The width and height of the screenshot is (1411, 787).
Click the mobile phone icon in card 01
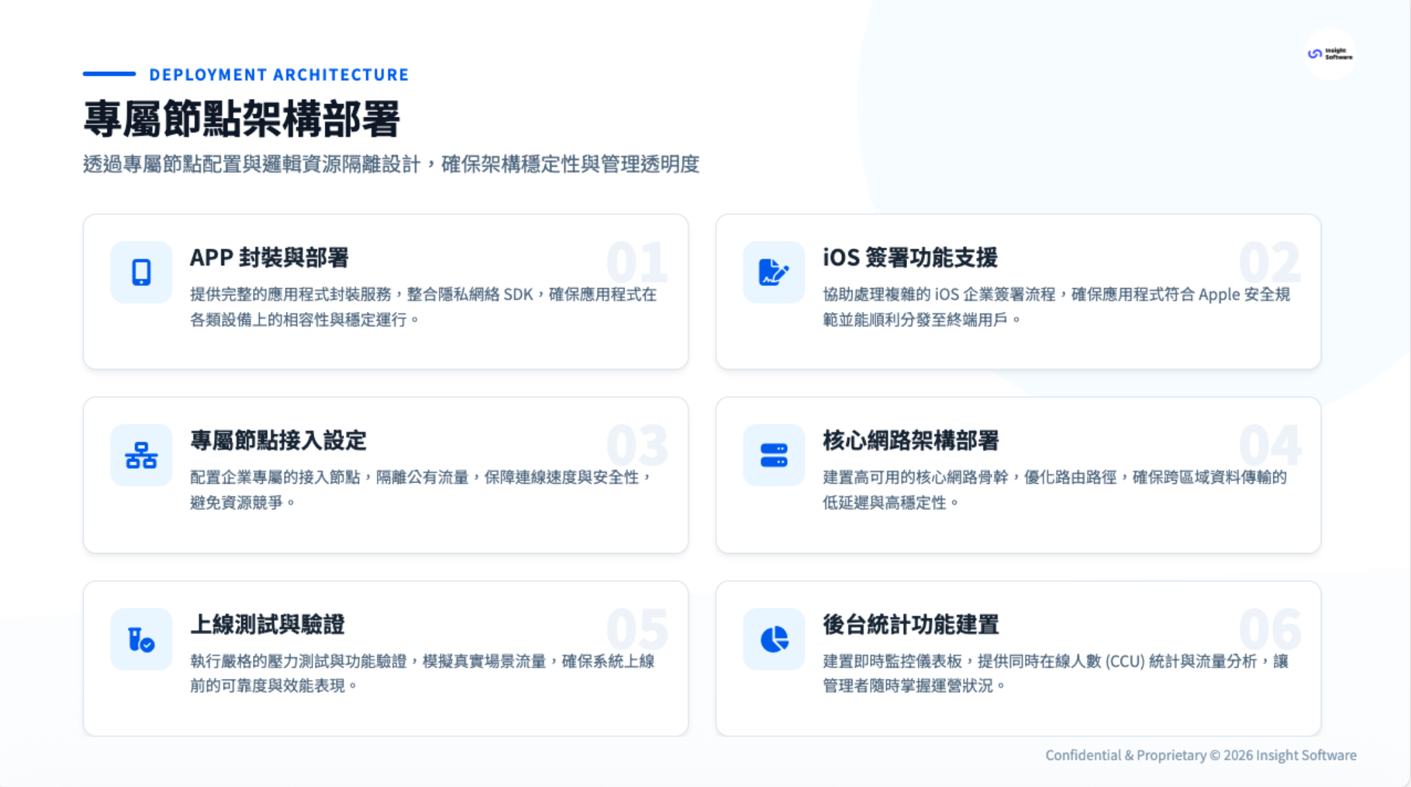[141, 272]
